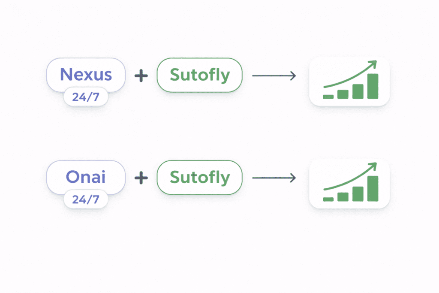Click the Onai pill label
Screen dimensions: 439x293
click(86, 177)
